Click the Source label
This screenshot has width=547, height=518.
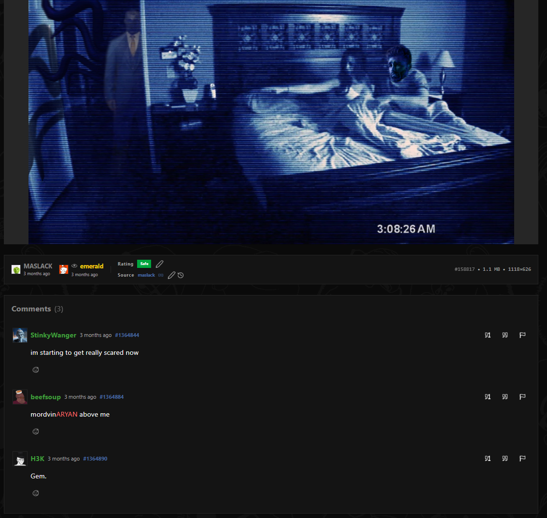click(x=126, y=275)
